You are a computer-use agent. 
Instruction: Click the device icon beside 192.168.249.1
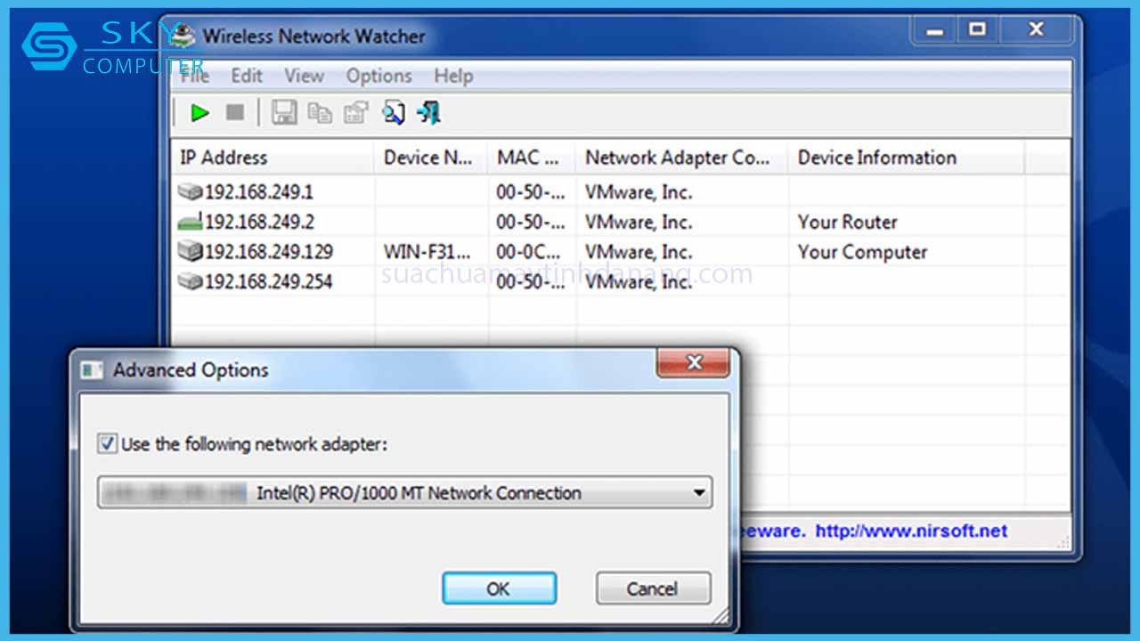[x=190, y=191]
